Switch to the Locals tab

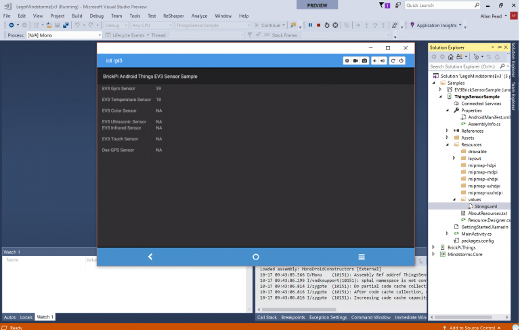[26, 317]
